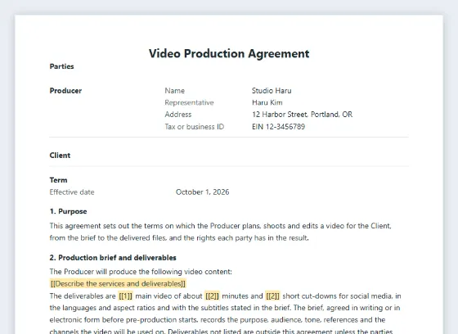This screenshot has height=334, width=458.
Task: Click the Name field label
Action: click(175, 91)
